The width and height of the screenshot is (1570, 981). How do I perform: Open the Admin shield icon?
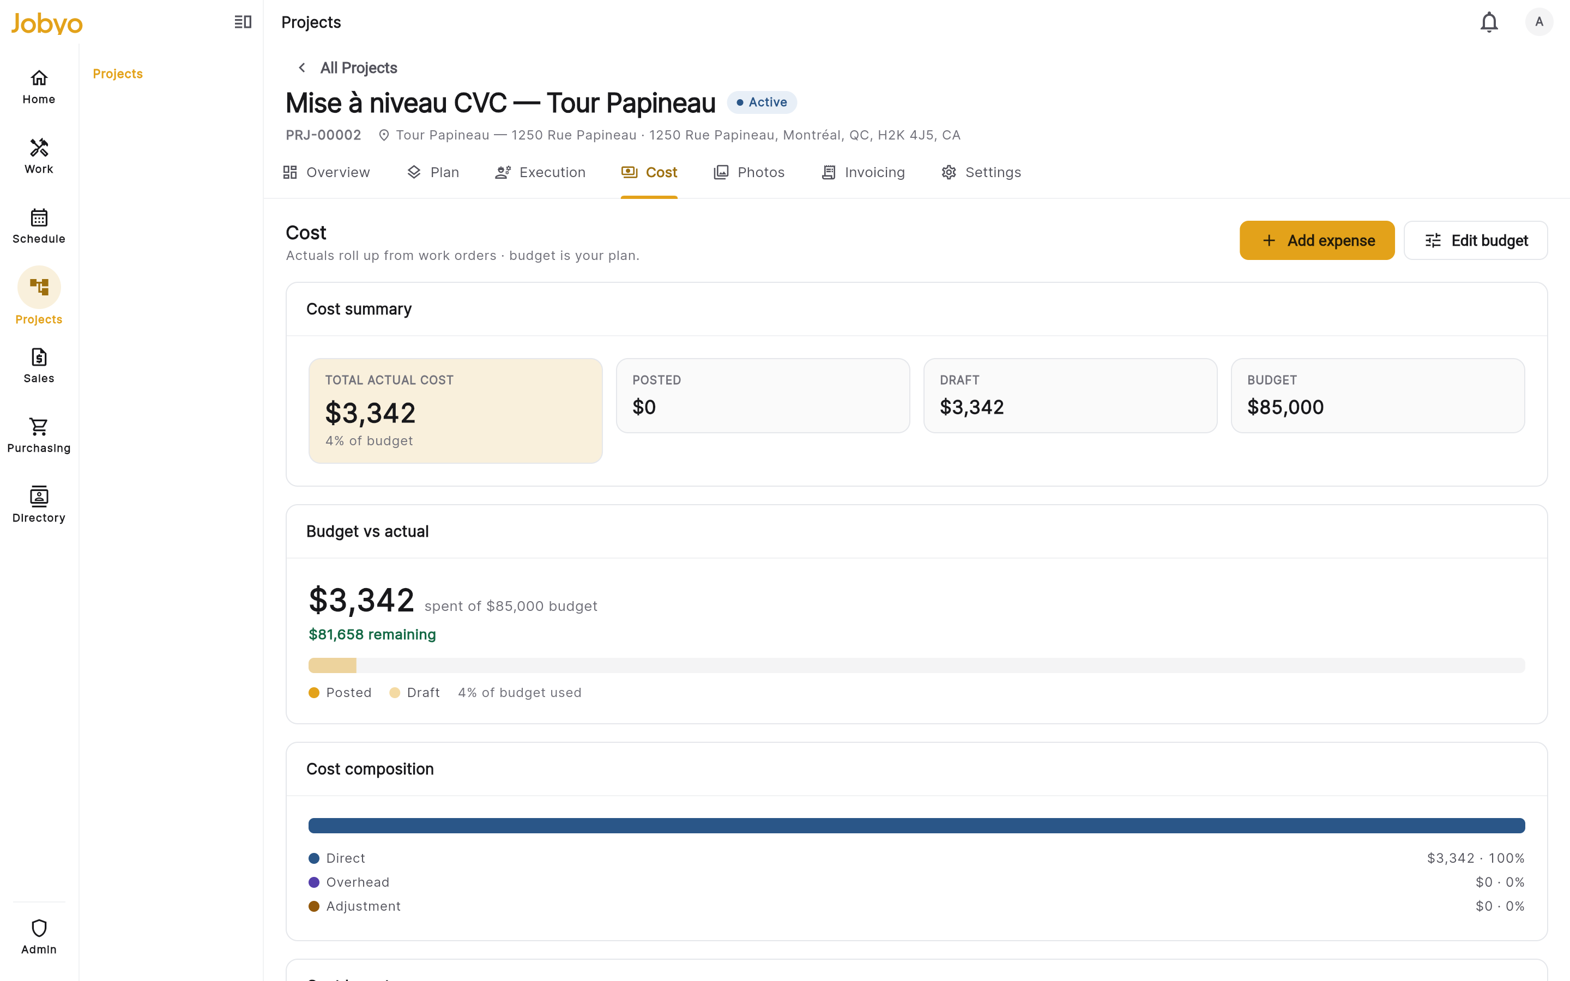point(39,928)
